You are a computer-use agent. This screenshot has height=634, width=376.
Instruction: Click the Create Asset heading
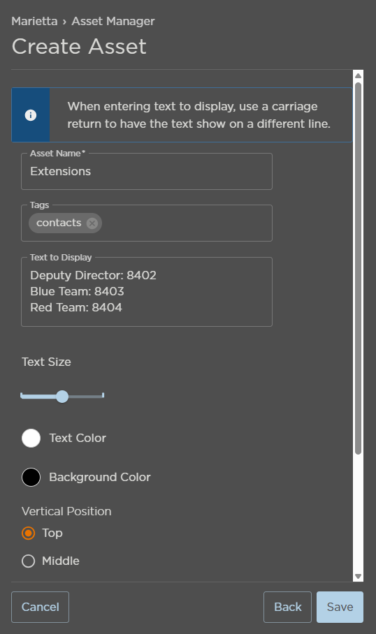(x=79, y=46)
